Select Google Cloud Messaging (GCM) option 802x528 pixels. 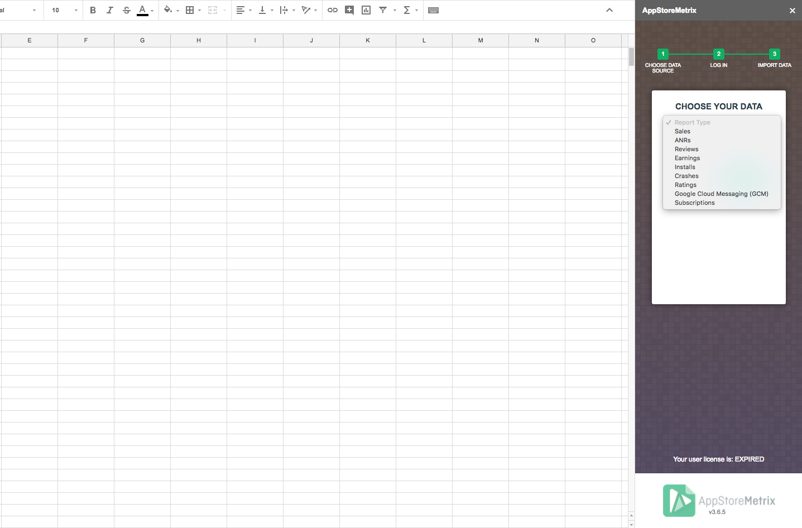point(722,194)
